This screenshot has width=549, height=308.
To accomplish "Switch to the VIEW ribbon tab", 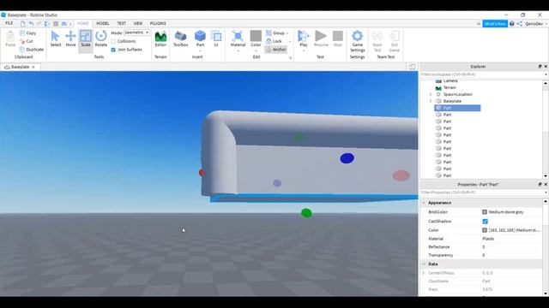I will pos(138,23).
